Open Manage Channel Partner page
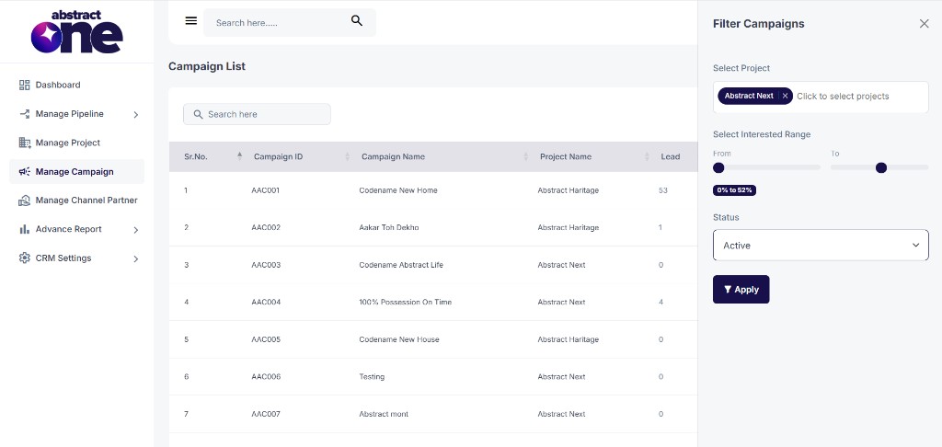The height and width of the screenshot is (447, 942). 86,201
